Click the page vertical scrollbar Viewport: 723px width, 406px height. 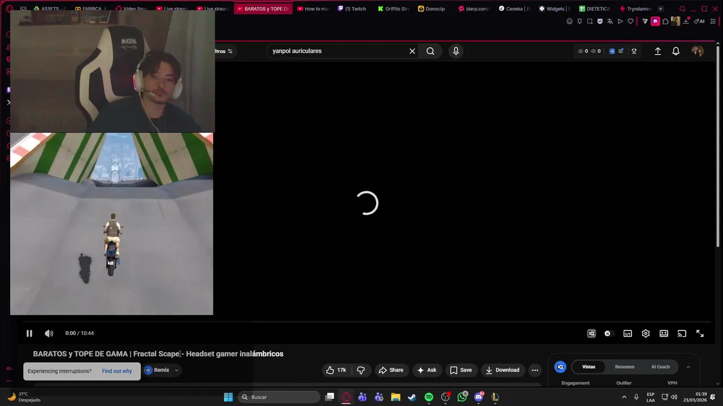coord(719,145)
